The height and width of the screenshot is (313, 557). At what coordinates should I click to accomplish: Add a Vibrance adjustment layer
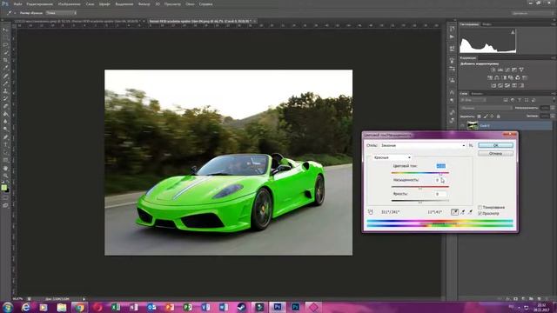pos(521,70)
